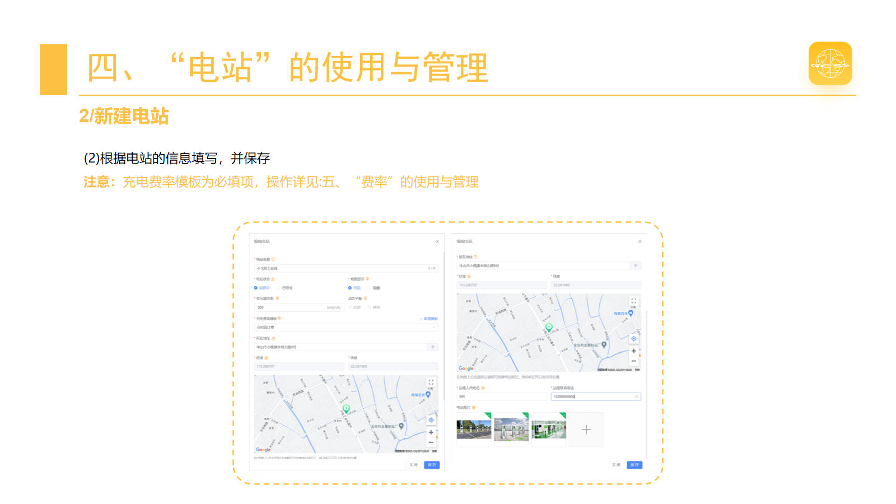Click the green station marker in 电站名称 dialog map

click(347, 409)
